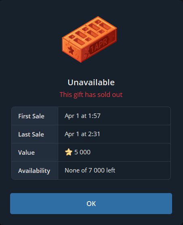Select the Apr 1 at 1:57 value
Viewport: 183px width, 225px height.
point(82,116)
